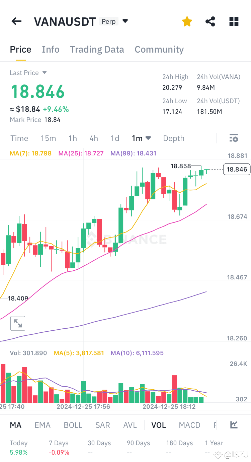
Task: Tap the back arrow icon
Action: [x=16, y=21]
